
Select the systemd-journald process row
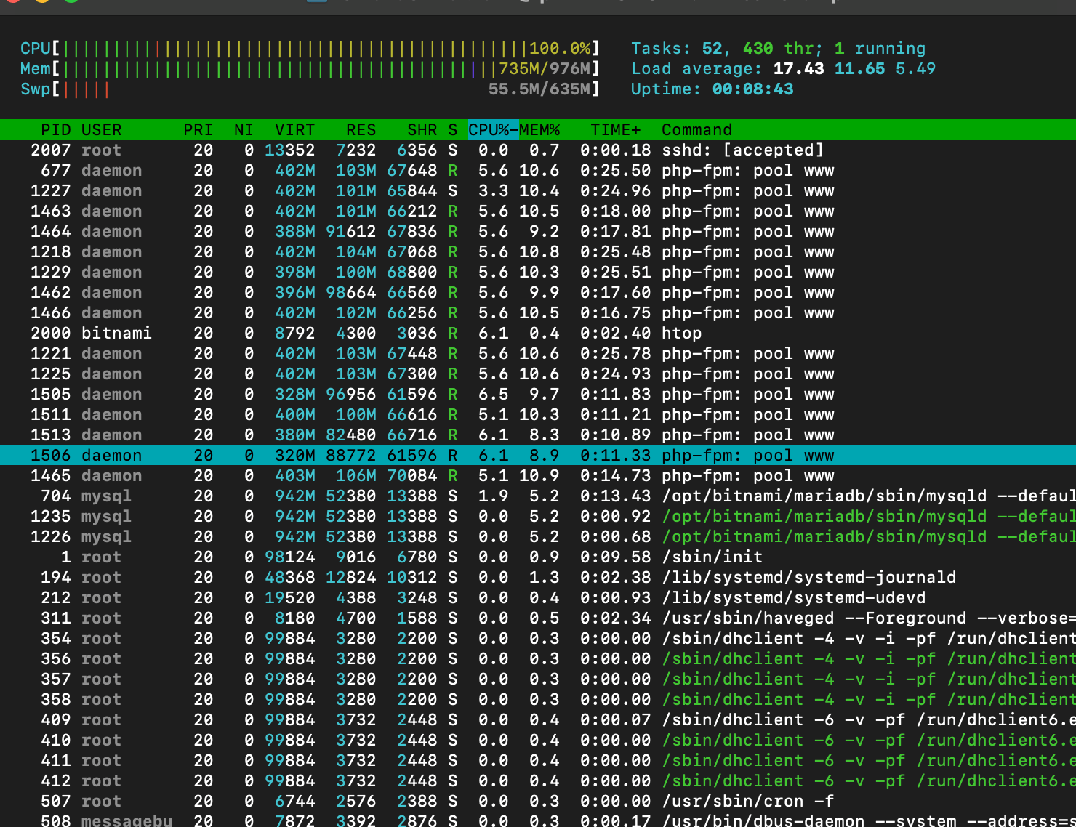coord(538,577)
